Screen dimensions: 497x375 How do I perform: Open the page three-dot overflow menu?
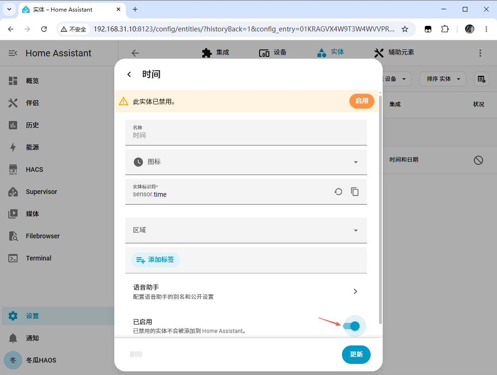click(x=480, y=53)
